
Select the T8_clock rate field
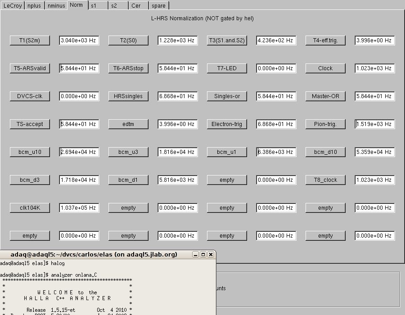(375, 180)
